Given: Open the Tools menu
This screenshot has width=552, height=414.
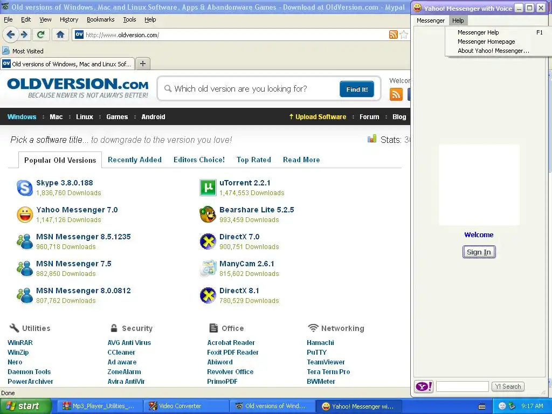Looking at the screenshot, I should [x=129, y=19].
